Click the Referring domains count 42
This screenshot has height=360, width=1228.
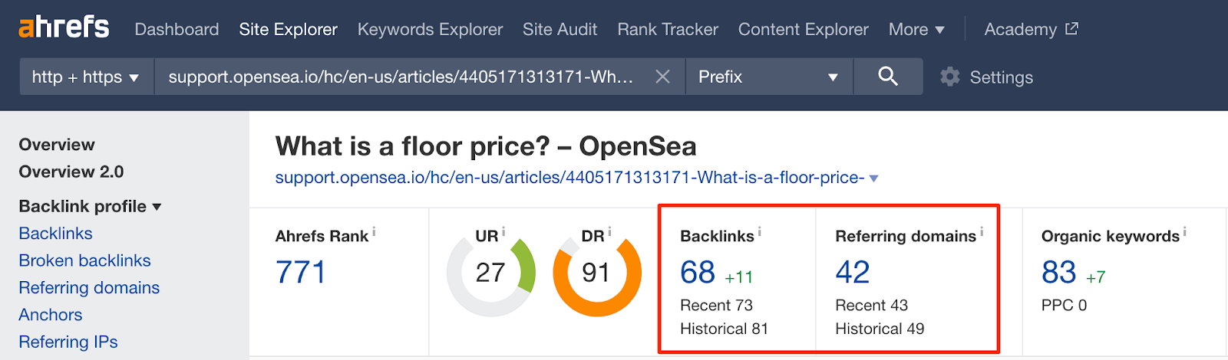click(853, 272)
